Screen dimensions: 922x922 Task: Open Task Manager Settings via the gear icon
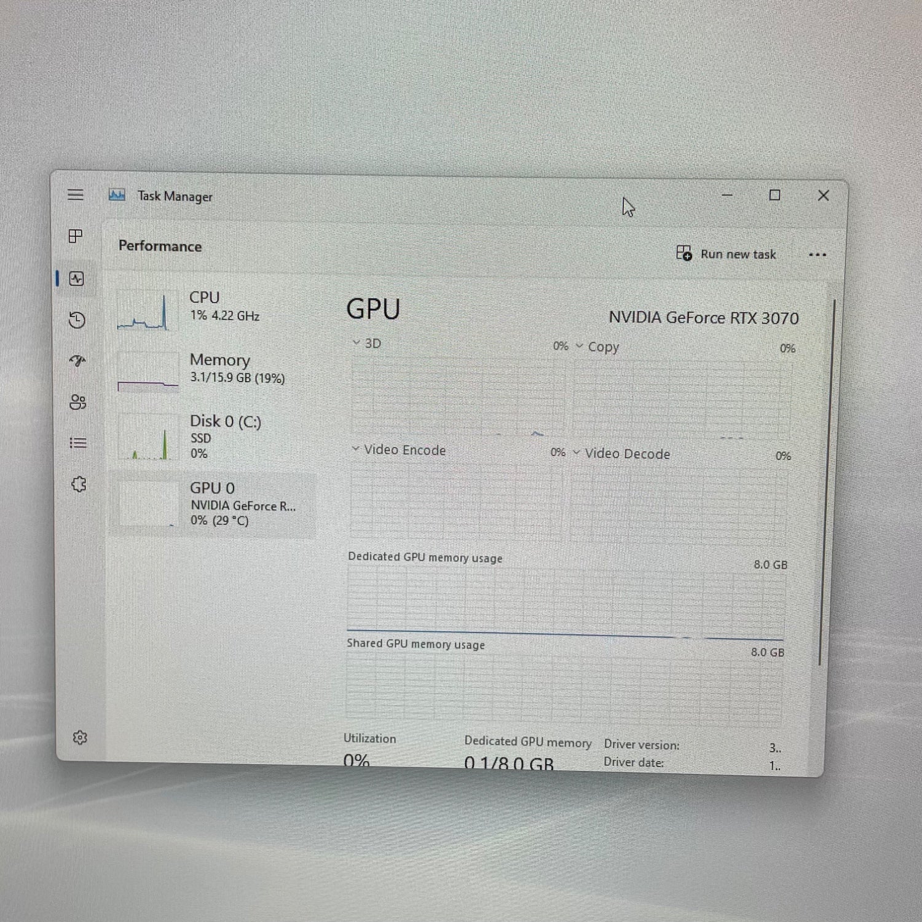tap(81, 738)
